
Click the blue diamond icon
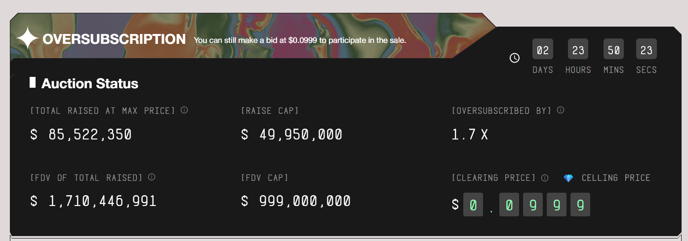click(568, 178)
